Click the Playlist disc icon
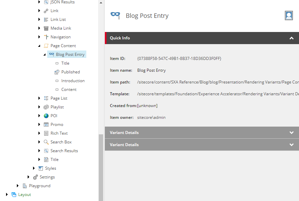The height and width of the screenshot is (201, 299). [46, 107]
